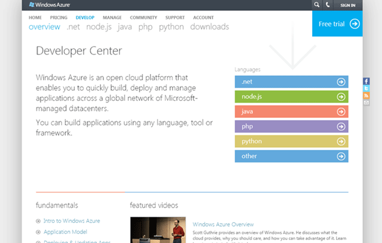Image resolution: width=382 pixels, height=243 pixels.
Task: Choose the other language button
Action: point(291,156)
